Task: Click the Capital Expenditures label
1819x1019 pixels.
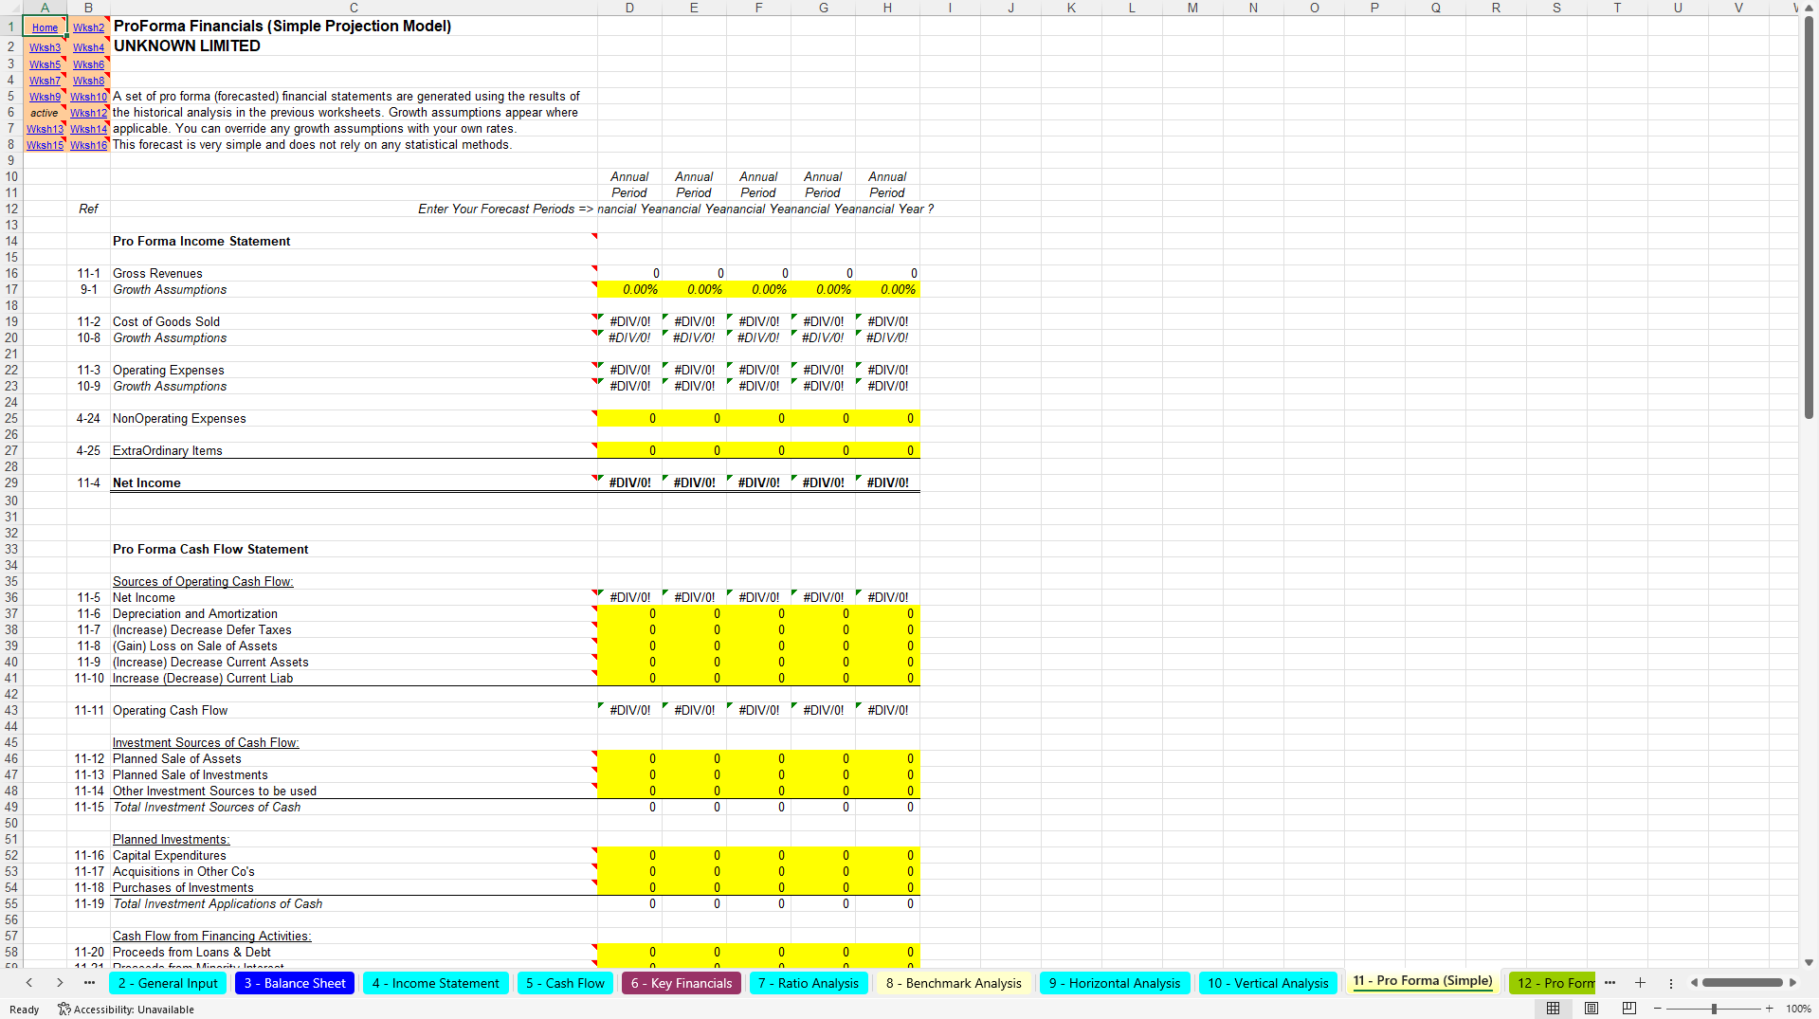Action: [x=170, y=855]
